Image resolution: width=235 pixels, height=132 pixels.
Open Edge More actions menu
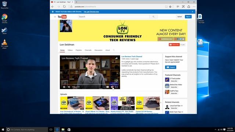click(194, 7)
